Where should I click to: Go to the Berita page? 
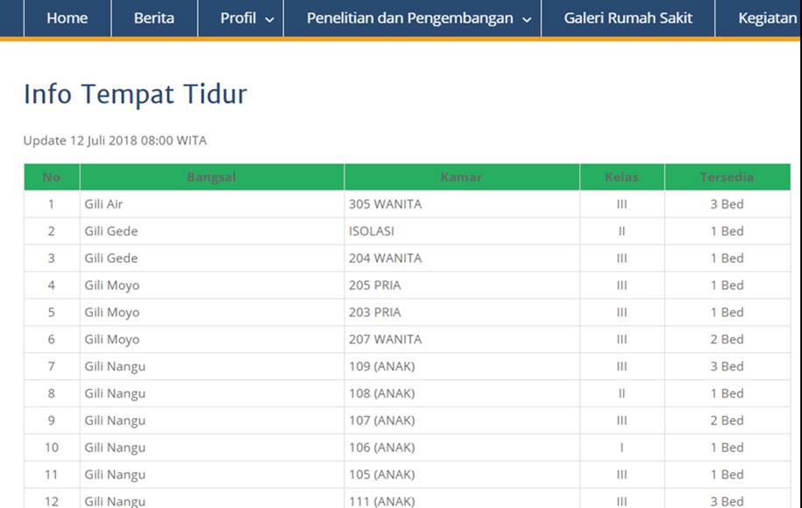(x=154, y=18)
